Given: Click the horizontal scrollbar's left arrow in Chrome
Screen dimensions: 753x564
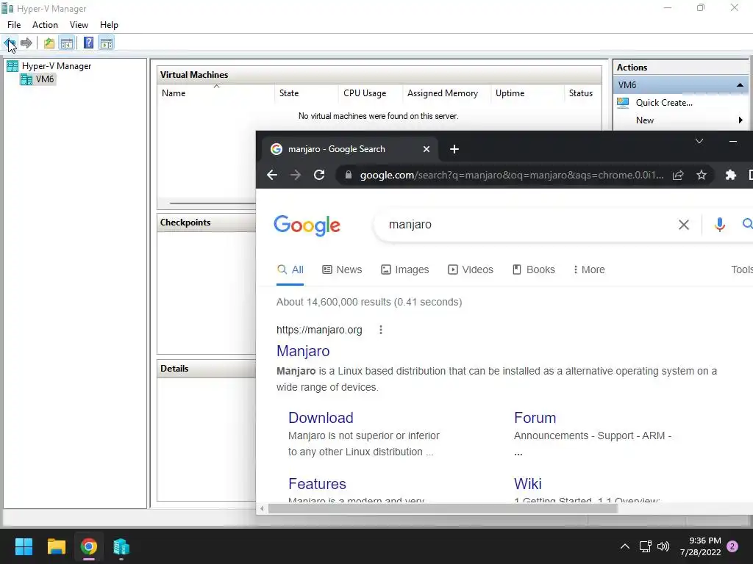Looking at the screenshot, I should [x=262, y=508].
